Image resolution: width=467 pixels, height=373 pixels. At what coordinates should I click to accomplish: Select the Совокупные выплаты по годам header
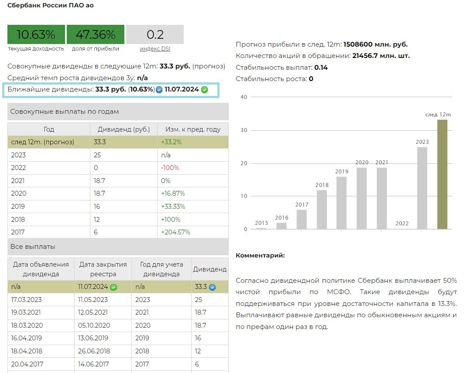click(x=118, y=112)
